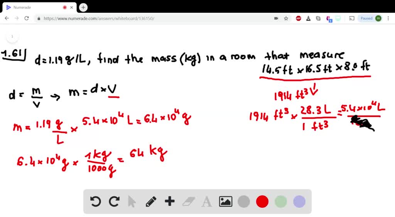Open the cast screen icon
This screenshot has height=217, width=395.
352,19
